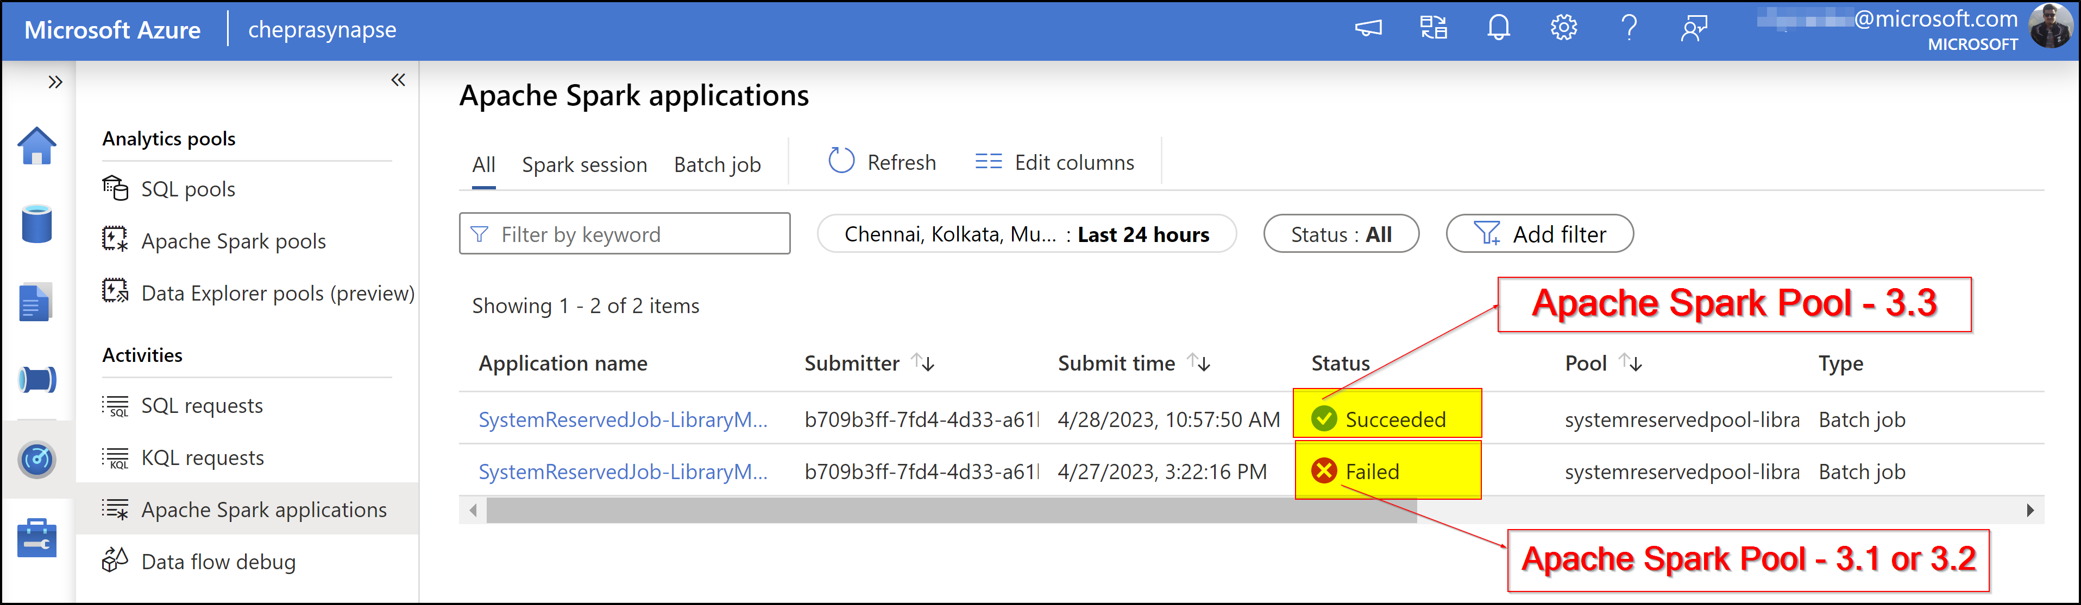Click the Data Explorer pools icon

pyautogui.click(x=116, y=291)
